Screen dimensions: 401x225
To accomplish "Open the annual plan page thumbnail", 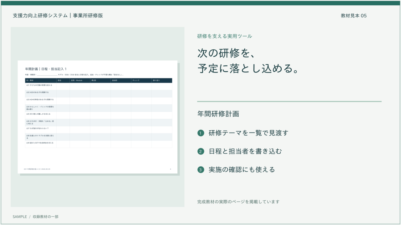I will [97, 117].
